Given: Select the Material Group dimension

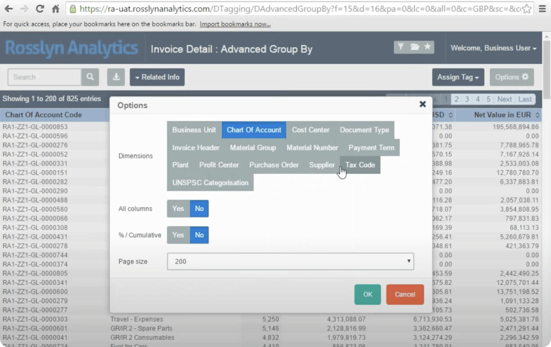Looking at the screenshot, I should 253,147.
